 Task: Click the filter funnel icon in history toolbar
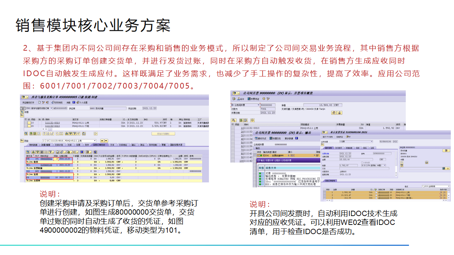tap(50, 152)
